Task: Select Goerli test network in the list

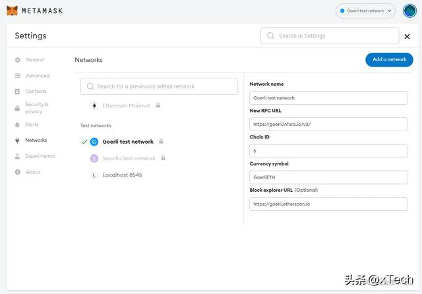Action: pos(128,142)
